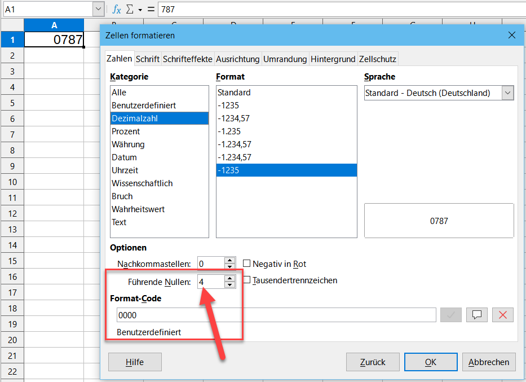The height and width of the screenshot is (382, 526).
Task: Click the Function Wizard (fx) icon
Action: pyautogui.click(x=116, y=8)
